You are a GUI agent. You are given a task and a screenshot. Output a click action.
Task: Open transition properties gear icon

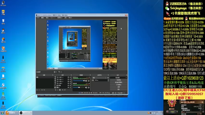[x=108, y=78]
